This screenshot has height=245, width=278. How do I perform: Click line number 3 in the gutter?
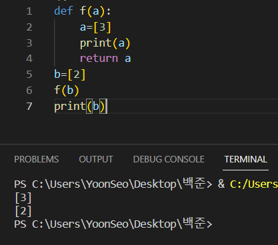click(x=29, y=43)
